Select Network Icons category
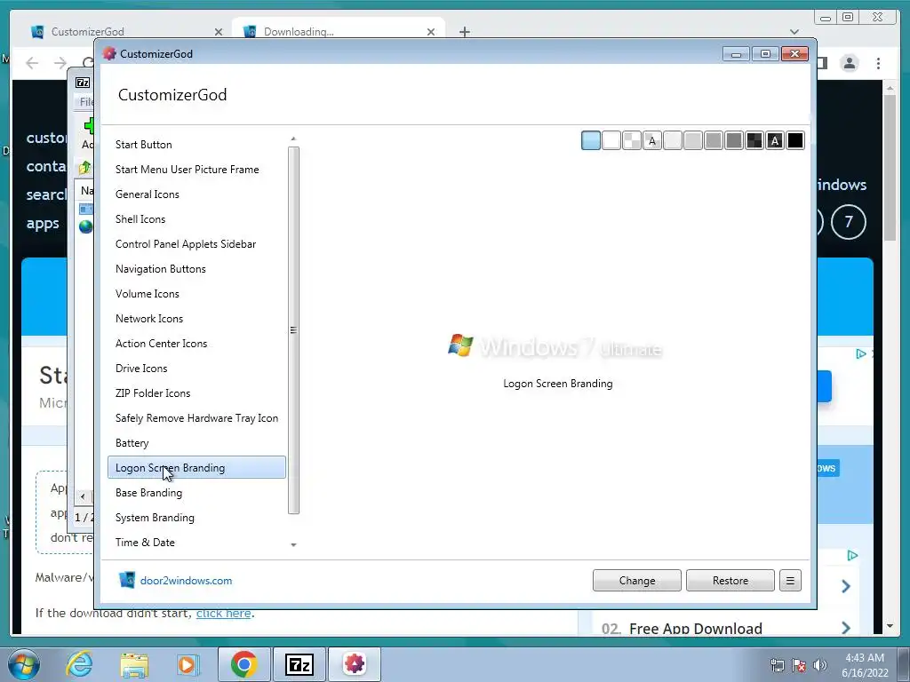Screen dimensions: 910x682 click(196, 319)
